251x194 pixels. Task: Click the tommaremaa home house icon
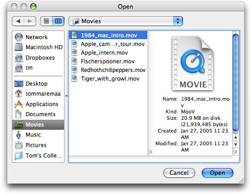pyautogui.click(x=19, y=93)
